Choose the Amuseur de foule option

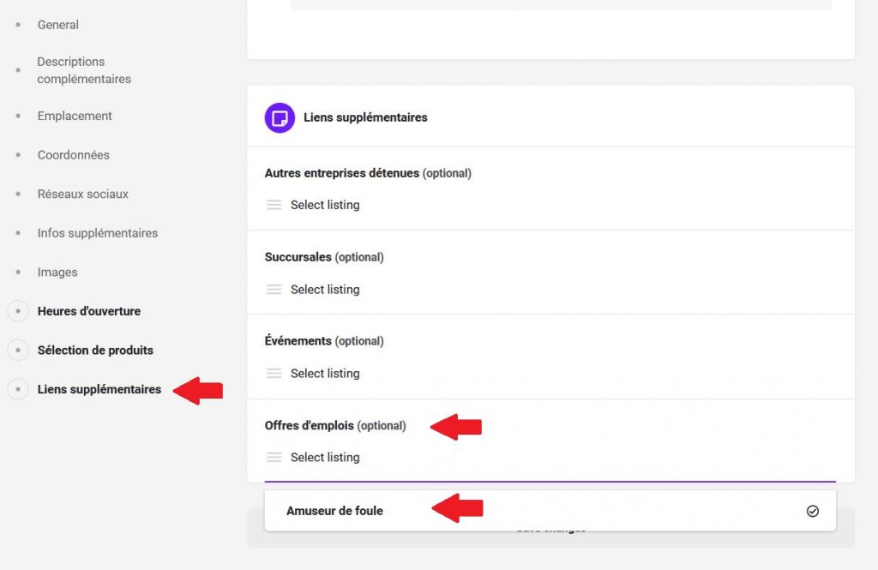550,511
